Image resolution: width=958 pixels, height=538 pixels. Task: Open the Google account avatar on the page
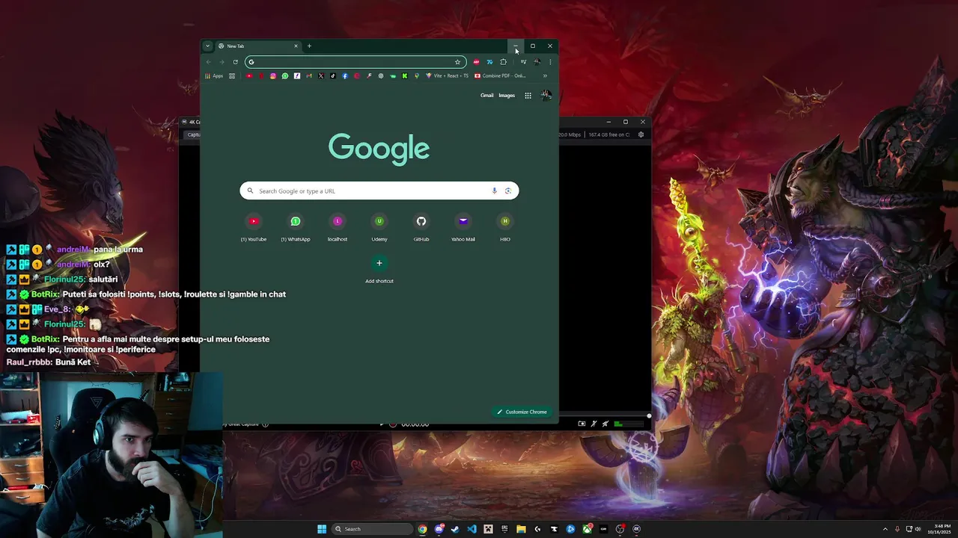[546, 95]
